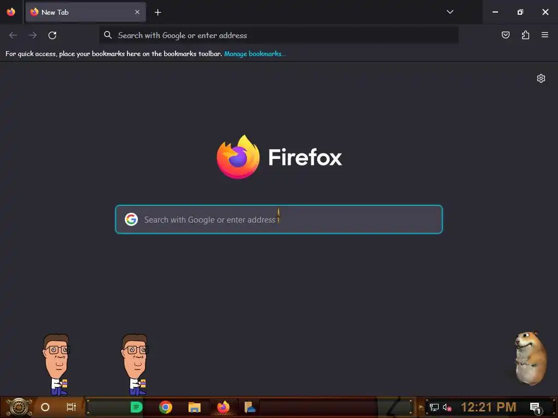The height and width of the screenshot is (418, 558).
Task: Open the Firefox application hamburger menu
Action: point(545,35)
